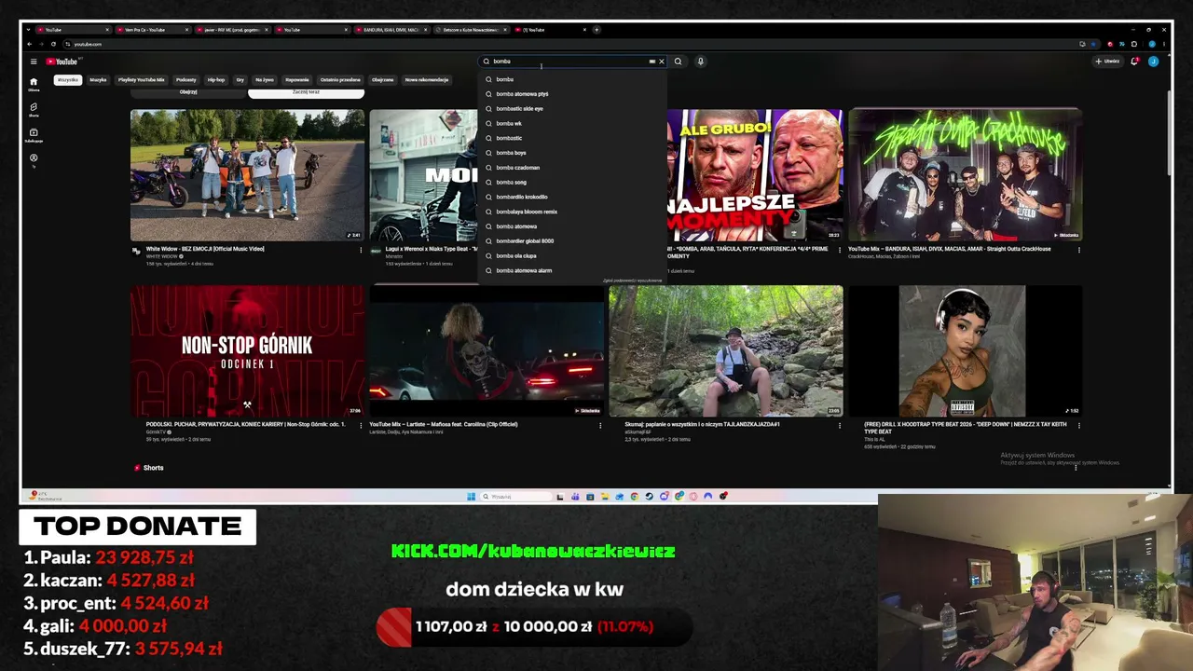Choose the 'bombardier global 8000' suggestion

coord(571,241)
